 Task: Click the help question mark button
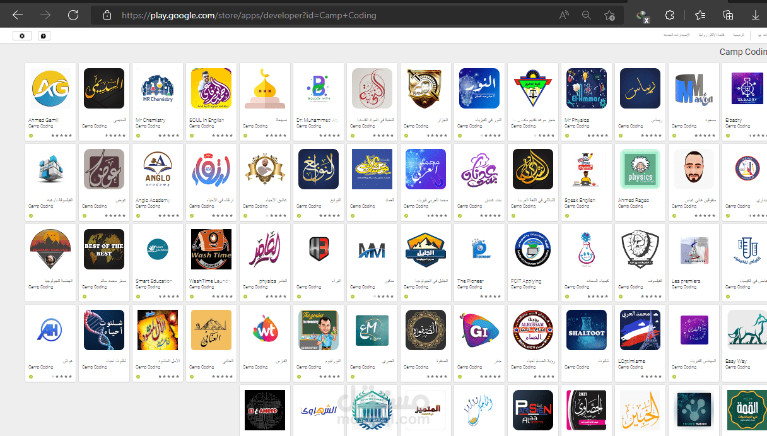click(44, 36)
